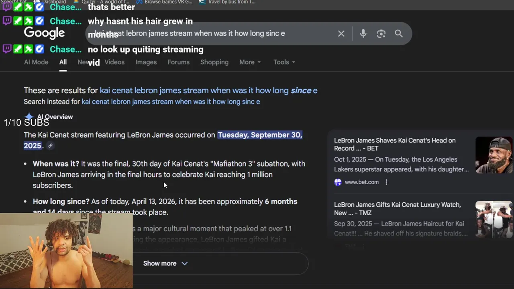This screenshot has height=289, width=514.
Task: Open the Videos results tab
Action: (114, 62)
